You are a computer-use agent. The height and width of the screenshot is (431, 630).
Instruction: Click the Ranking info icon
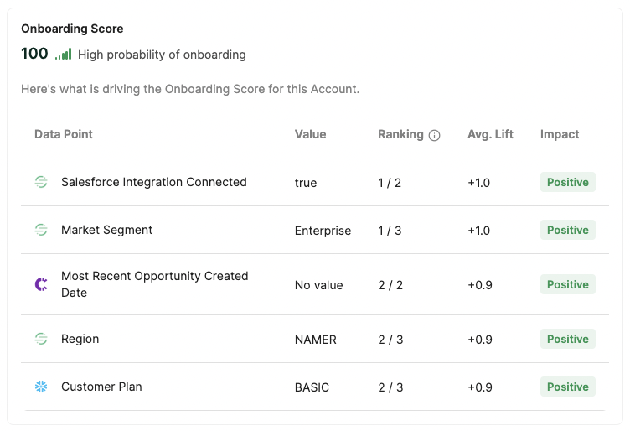tap(434, 135)
